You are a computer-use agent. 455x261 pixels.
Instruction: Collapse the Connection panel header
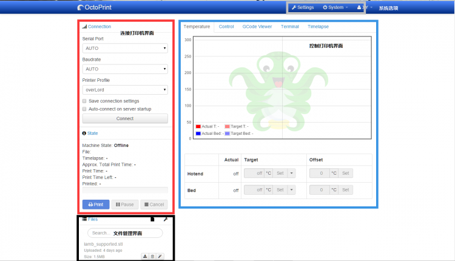99,27
